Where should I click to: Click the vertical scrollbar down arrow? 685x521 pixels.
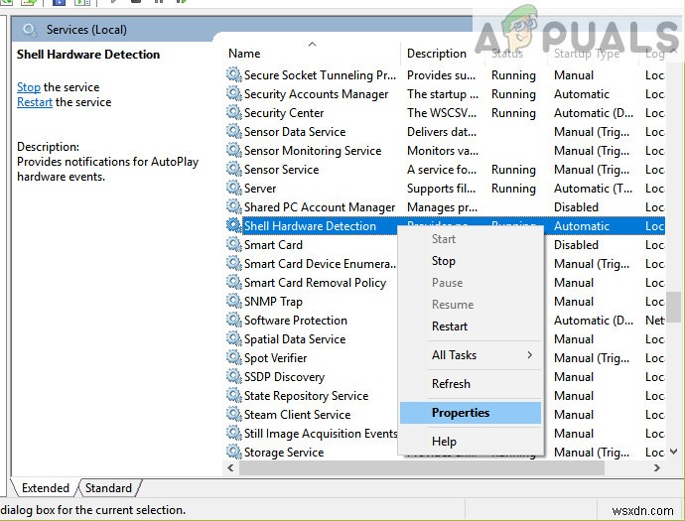(x=674, y=452)
